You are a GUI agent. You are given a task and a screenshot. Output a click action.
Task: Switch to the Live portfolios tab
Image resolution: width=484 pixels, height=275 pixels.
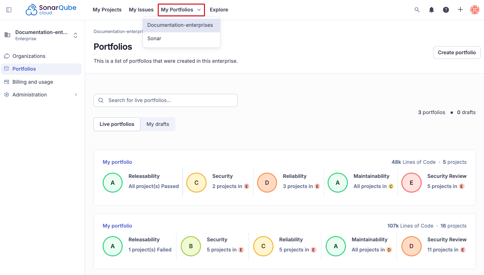coord(117,124)
